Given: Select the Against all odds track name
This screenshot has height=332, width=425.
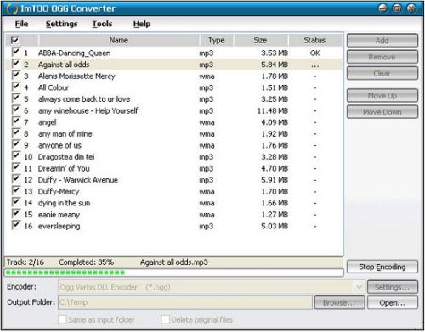Looking at the screenshot, I should coord(64,65).
